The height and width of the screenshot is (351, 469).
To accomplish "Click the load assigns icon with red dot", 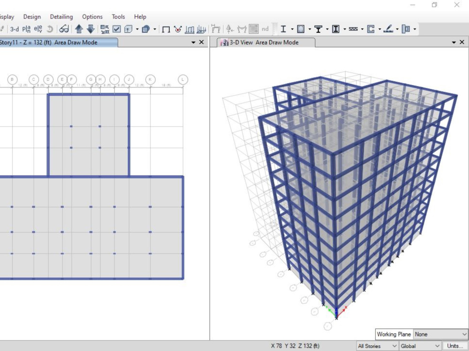I will coord(178,29).
